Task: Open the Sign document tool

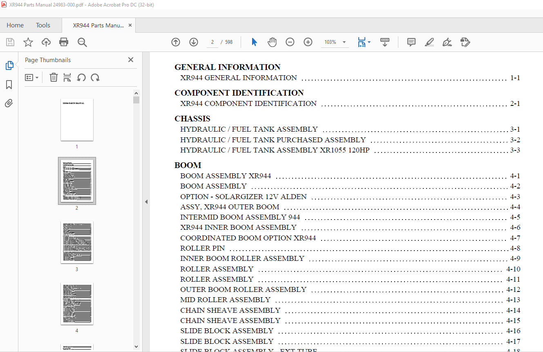Action: pyautogui.click(x=447, y=42)
